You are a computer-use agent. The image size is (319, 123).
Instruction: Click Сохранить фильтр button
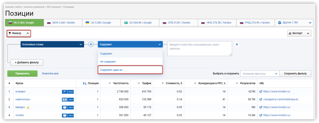point(295,74)
